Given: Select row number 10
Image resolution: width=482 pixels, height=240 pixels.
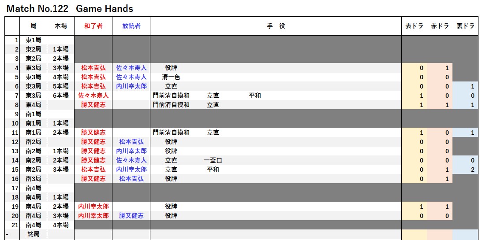Looking at the screenshot, I should 15,123.
